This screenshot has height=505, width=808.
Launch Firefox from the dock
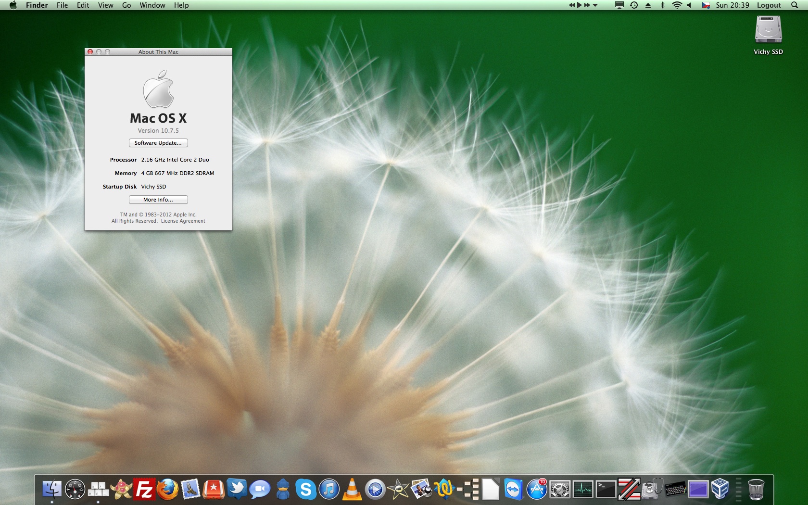point(167,490)
